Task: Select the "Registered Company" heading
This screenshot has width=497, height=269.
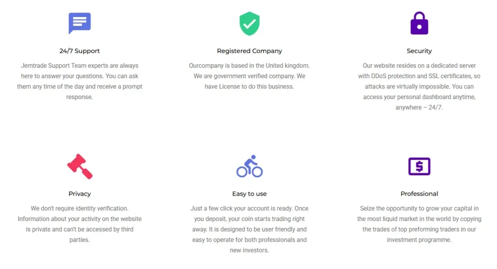Action: [x=249, y=51]
